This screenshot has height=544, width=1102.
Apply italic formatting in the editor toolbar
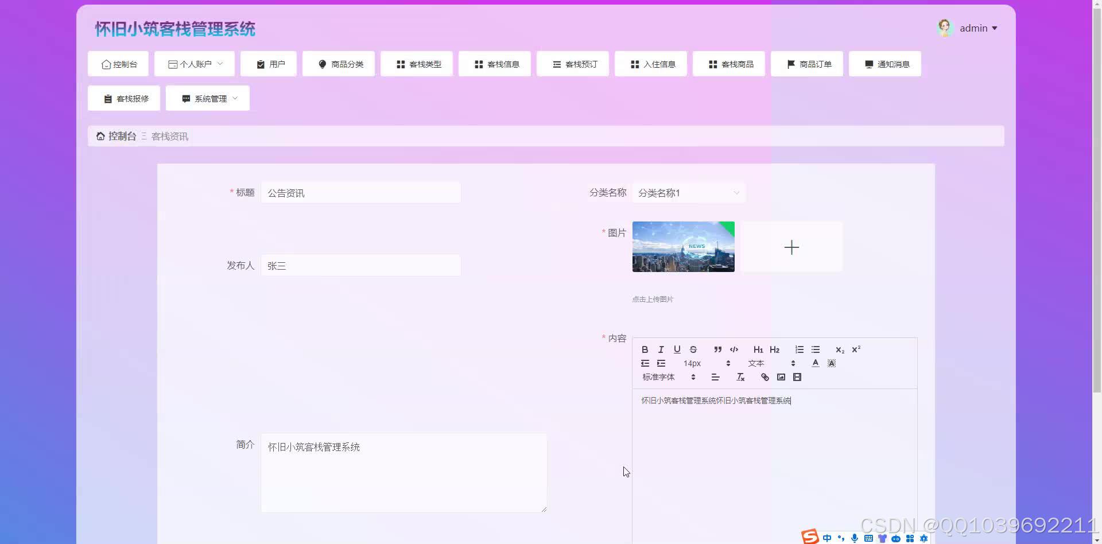661,349
